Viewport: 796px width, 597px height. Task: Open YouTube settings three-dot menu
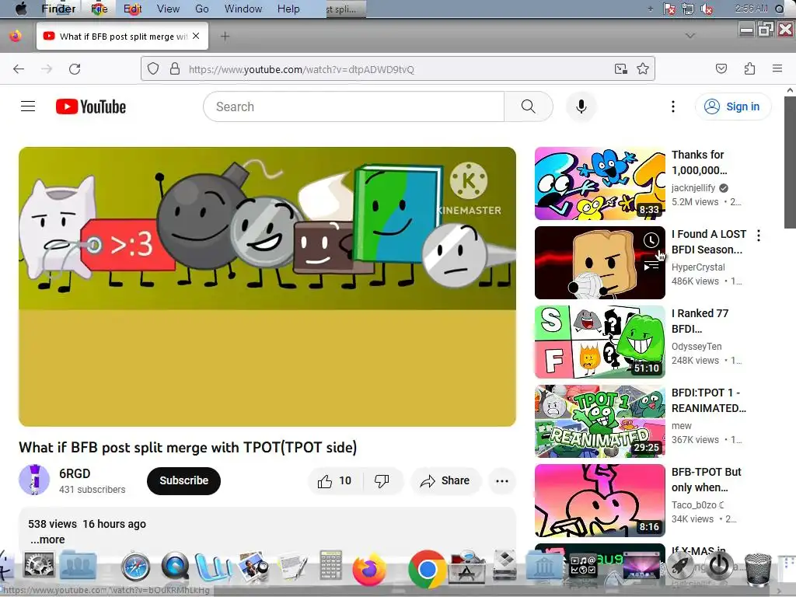point(673,106)
